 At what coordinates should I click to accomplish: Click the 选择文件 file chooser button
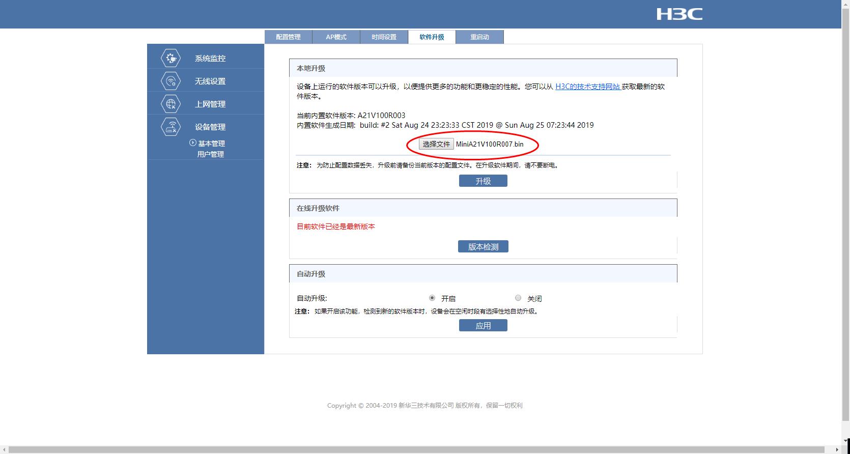[436, 144]
